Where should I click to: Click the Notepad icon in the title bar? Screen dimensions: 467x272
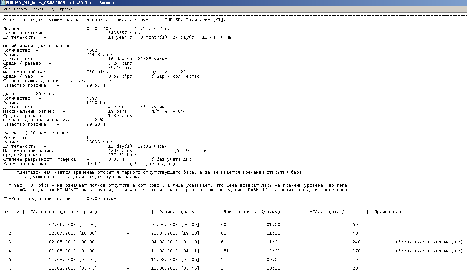click(3, 3)
